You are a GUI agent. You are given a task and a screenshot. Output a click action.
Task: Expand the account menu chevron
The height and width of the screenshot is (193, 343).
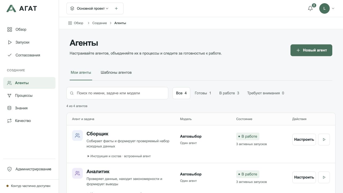333,9
